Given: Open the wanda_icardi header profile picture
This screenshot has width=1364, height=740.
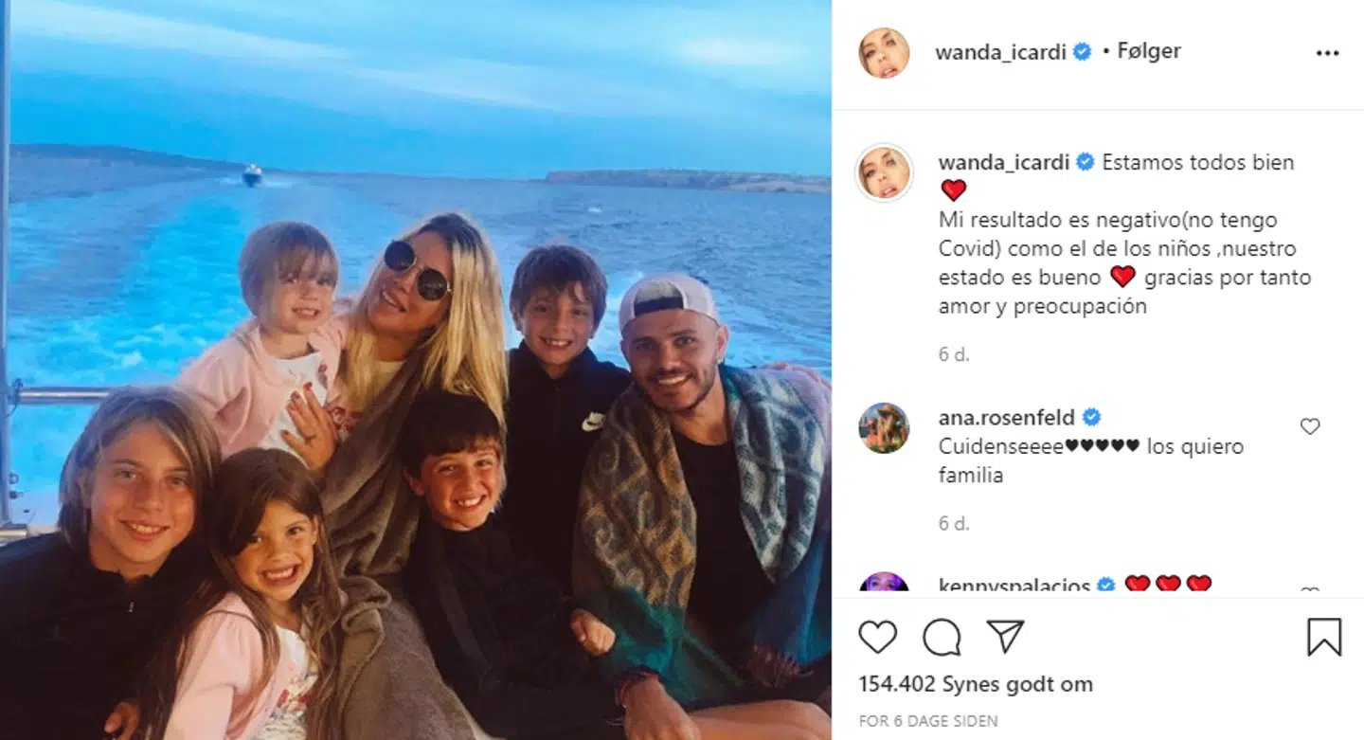Looking at the screenshot, I should [884, 53].
